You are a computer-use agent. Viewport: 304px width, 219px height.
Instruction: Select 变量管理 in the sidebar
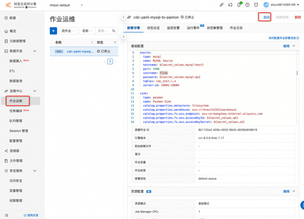click(x=16, y=191)
